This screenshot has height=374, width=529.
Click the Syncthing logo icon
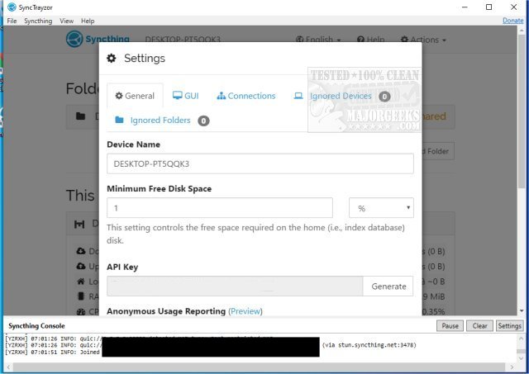(74, 39)
